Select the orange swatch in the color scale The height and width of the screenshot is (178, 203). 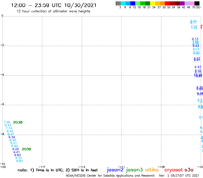point(162,3)
